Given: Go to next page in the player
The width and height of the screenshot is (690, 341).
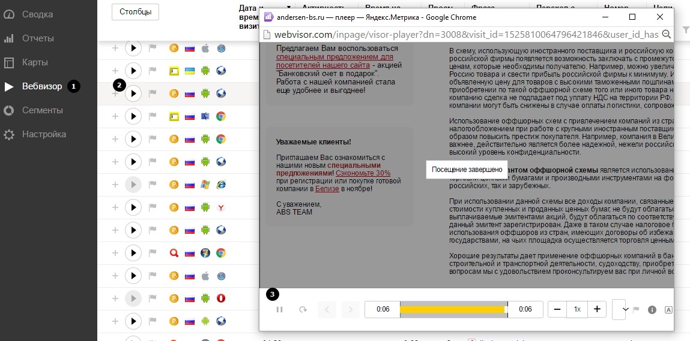Looking at the screenshot, I should point(350,309).
